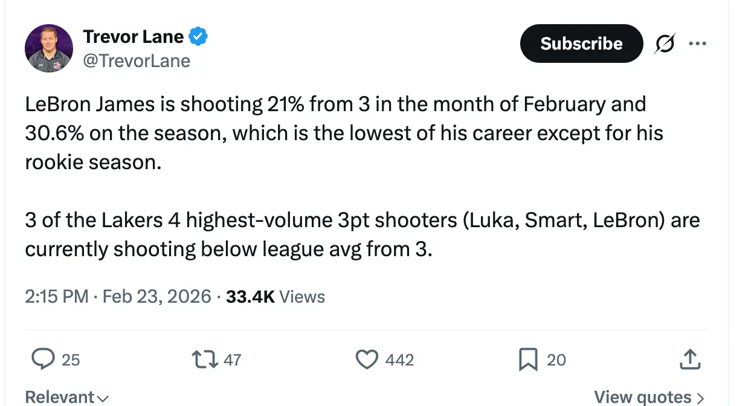This screenshot has height=406, width=754.
Task: Click the 33.4K Views count
Action: [x=275, y=297]
